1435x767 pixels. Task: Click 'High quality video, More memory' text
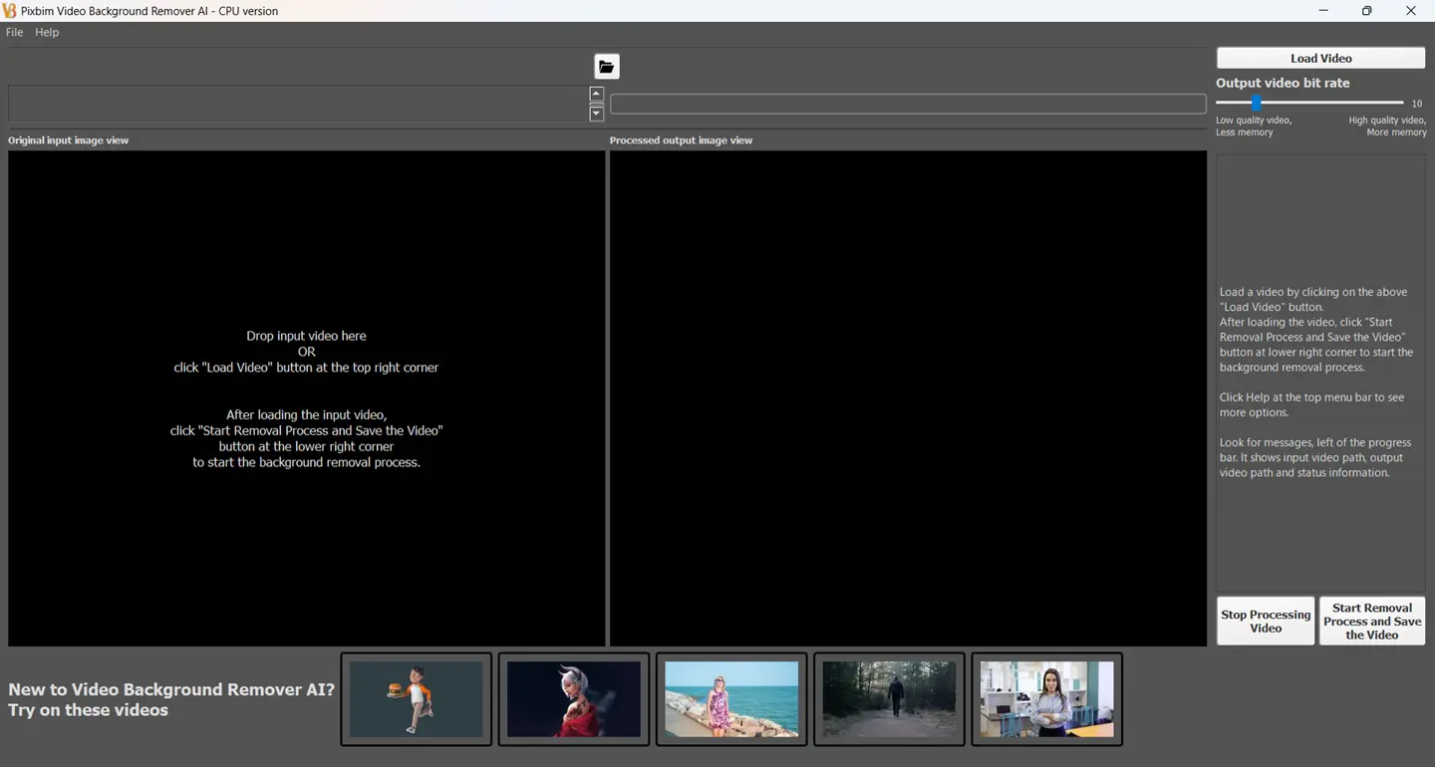tap(1387, 126)
